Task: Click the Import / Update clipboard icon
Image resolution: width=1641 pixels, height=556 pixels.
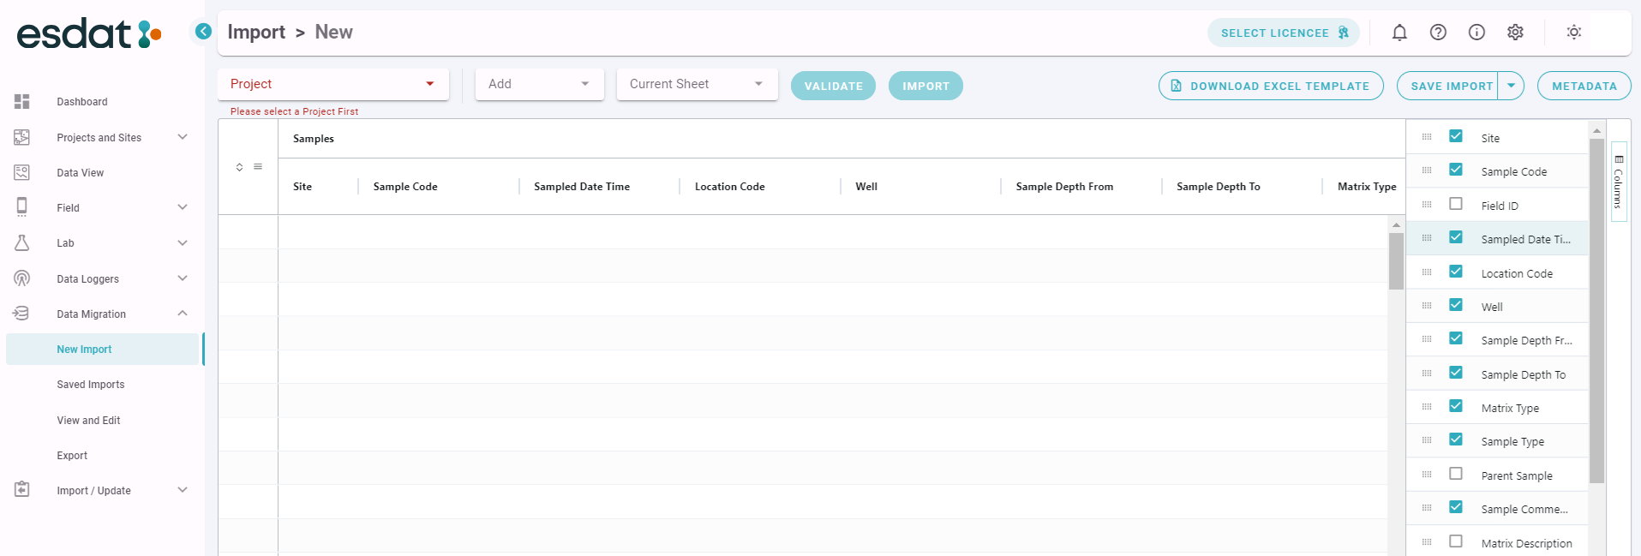Action: click(x=22, y=490)
